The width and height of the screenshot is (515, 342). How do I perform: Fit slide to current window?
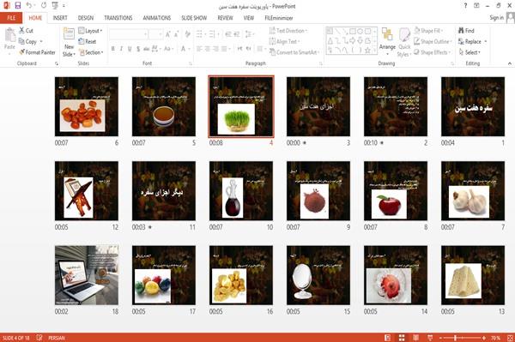[510, 338]
